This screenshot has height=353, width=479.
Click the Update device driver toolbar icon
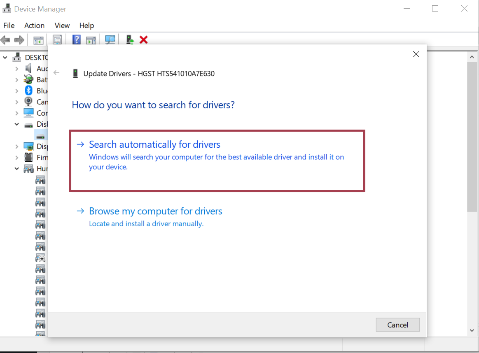130,39
